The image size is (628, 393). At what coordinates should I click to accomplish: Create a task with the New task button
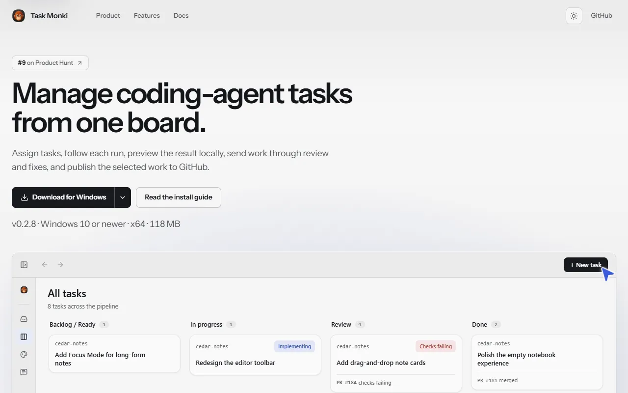tap(586, 265)
